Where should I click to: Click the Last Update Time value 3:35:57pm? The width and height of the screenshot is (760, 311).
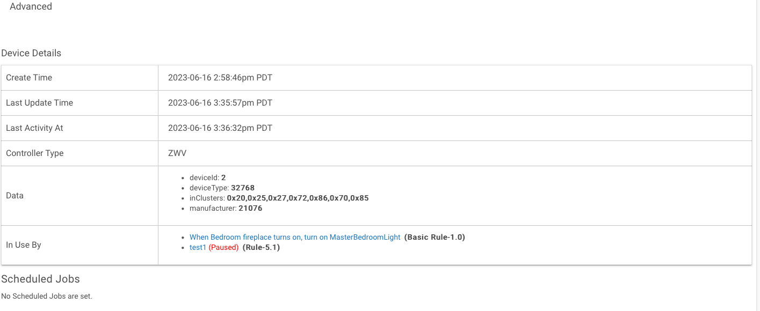click(220, 103)
